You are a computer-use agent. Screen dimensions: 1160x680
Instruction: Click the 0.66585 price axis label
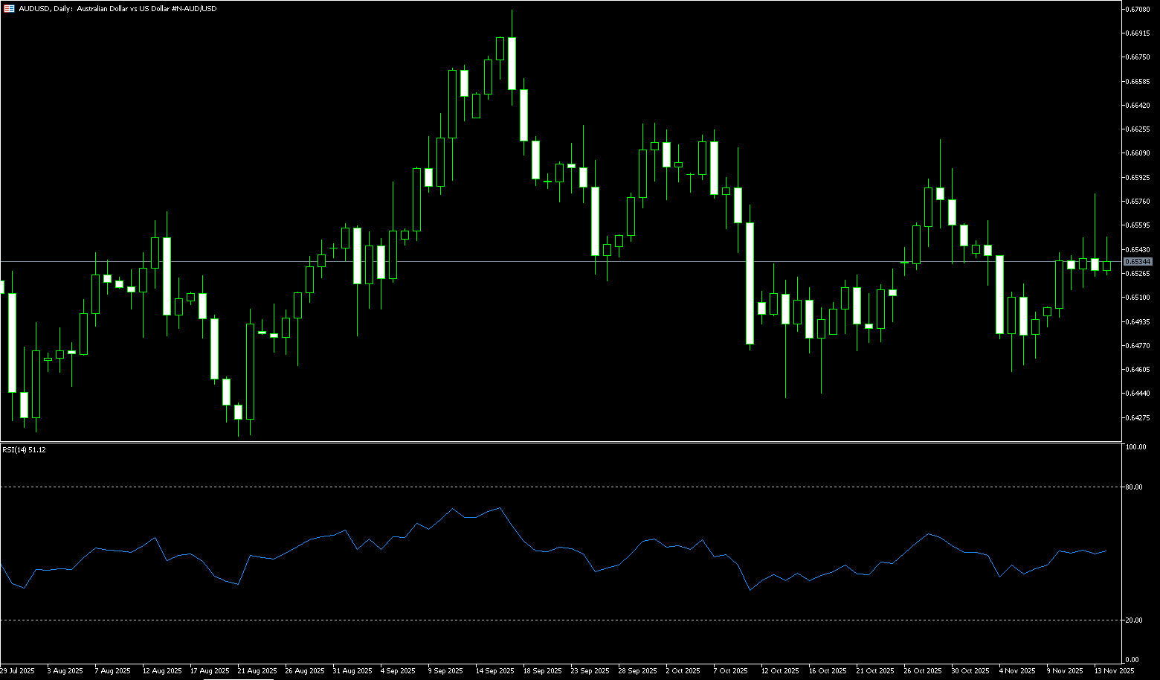click(1138, 81)
